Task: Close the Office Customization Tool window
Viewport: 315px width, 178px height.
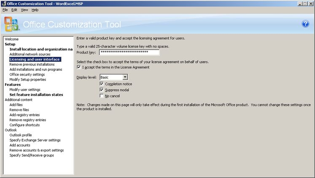Action: (x=311, y=3)
